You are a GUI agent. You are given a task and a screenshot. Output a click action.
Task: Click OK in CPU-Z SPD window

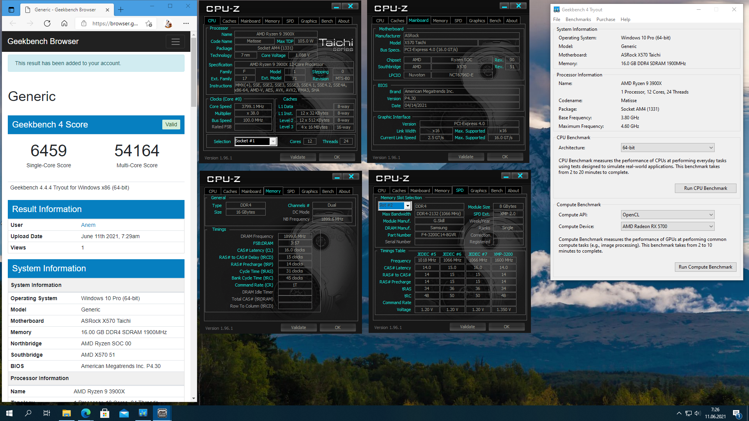[x=506, y=327]
